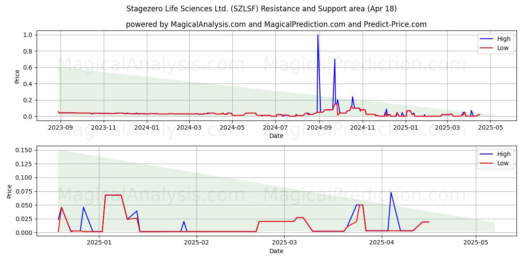Click the early April 0.073 High peak in bottom chart

(x=391, y=192)
